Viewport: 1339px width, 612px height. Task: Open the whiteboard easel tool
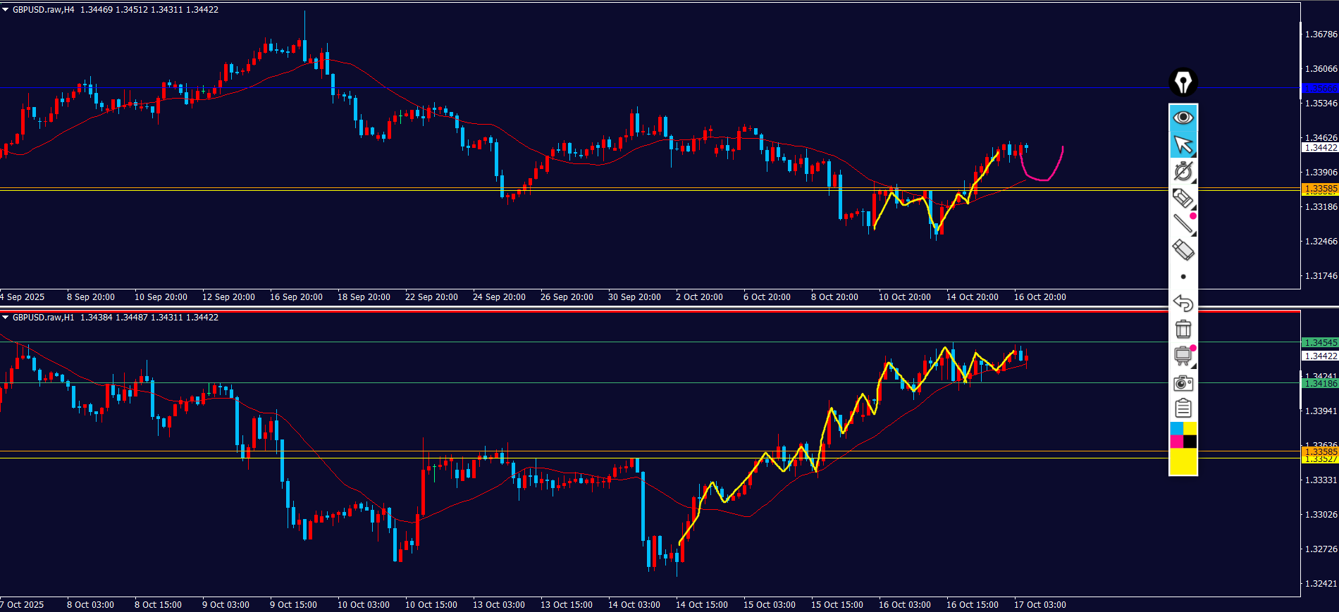(1183, 356)
